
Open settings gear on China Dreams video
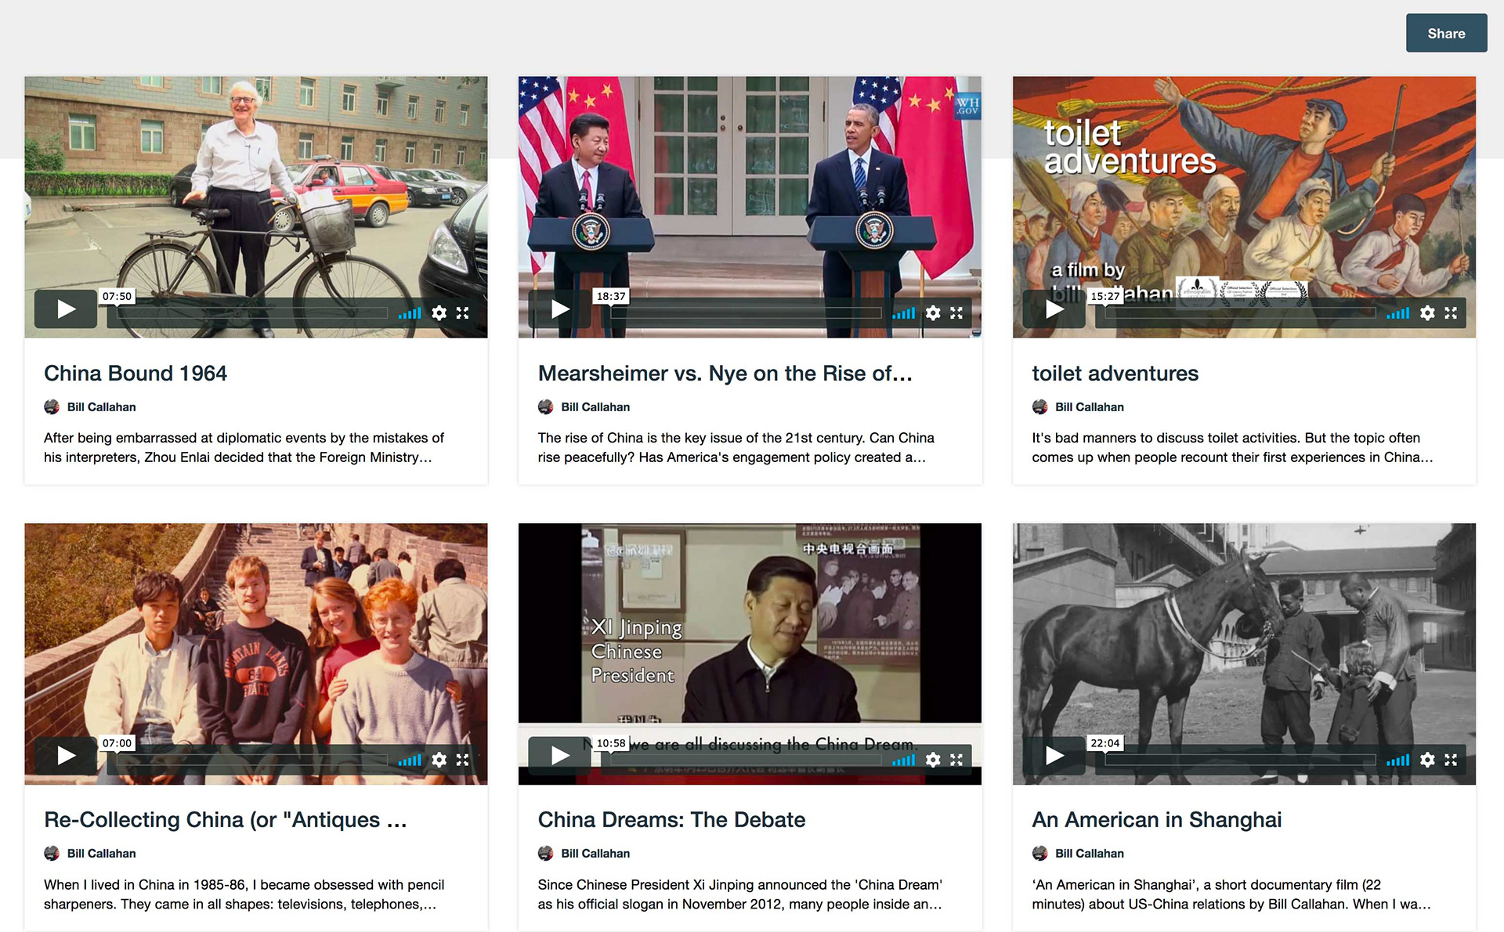click(933, 760)
